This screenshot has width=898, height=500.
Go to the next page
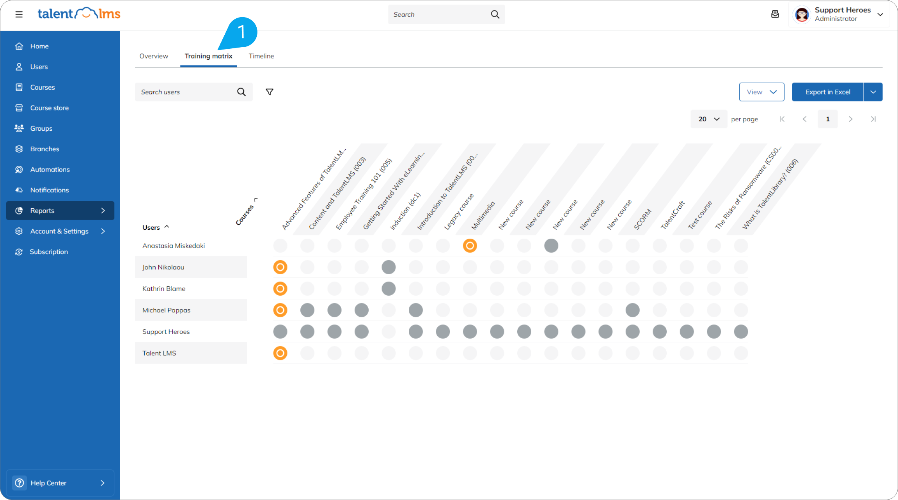[x=850, y=119]
